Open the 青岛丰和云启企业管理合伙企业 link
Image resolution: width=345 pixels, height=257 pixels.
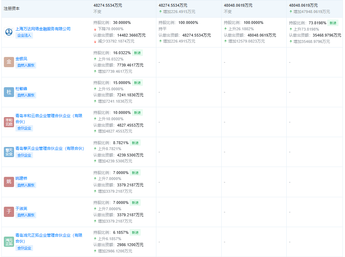click(49, 119)
